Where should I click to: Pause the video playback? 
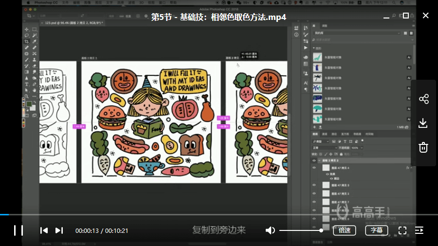[18, 230]
